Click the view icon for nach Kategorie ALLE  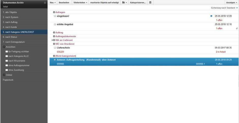coord(7,56)
